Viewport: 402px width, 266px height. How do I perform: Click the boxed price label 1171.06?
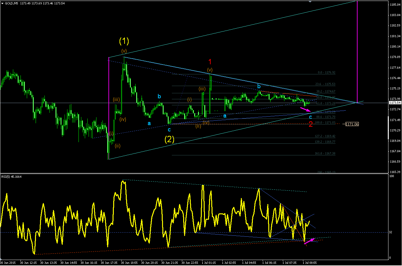click(352, 124)
